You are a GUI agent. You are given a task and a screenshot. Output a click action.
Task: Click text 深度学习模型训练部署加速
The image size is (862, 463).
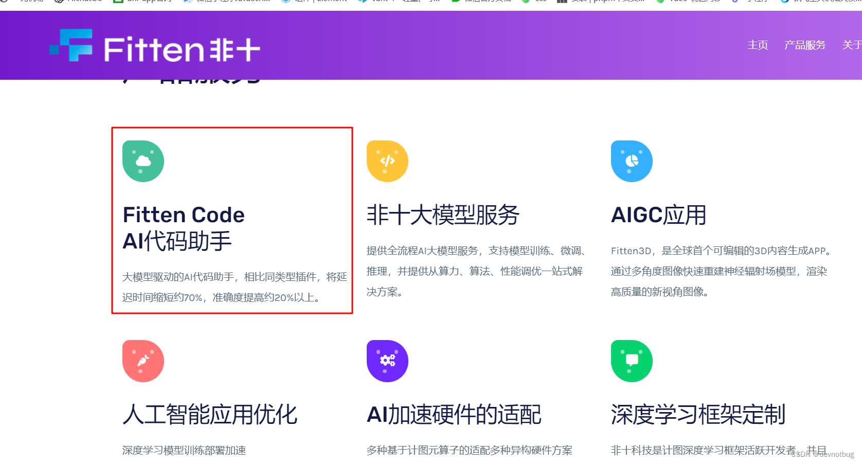tap(184, 451)
